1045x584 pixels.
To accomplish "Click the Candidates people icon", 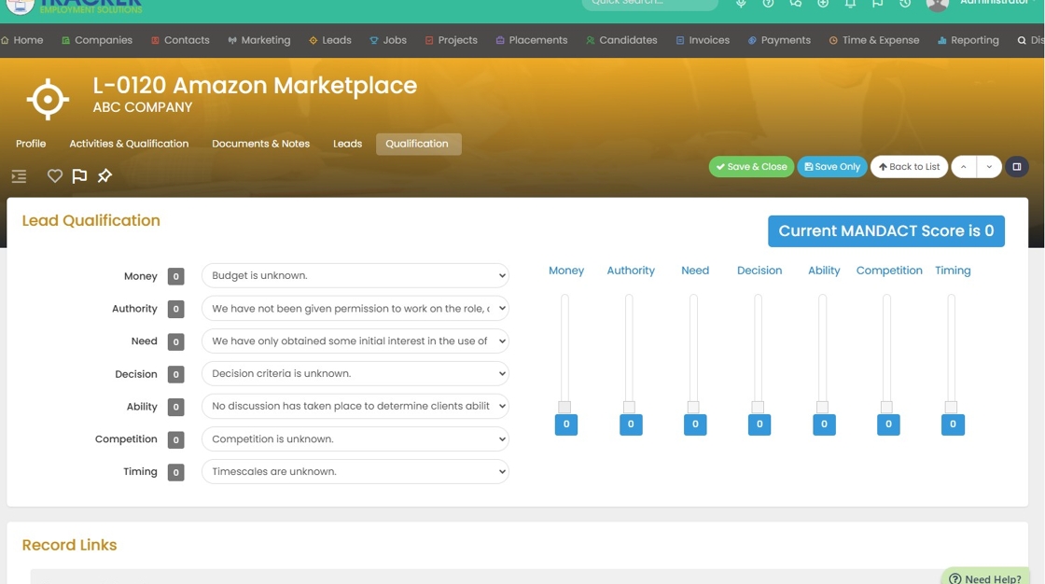I will click(x=591, y=40).
